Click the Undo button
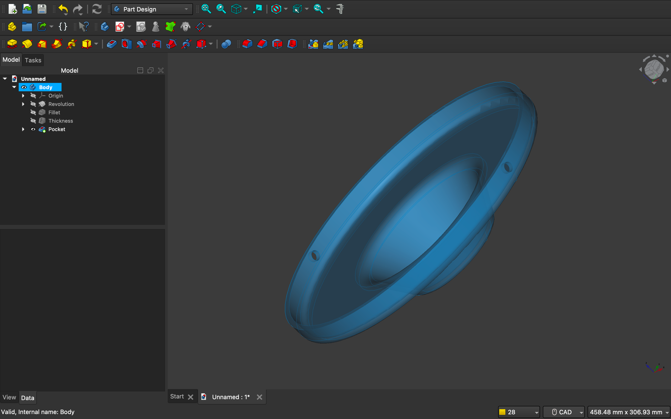 tap(63, 9)
